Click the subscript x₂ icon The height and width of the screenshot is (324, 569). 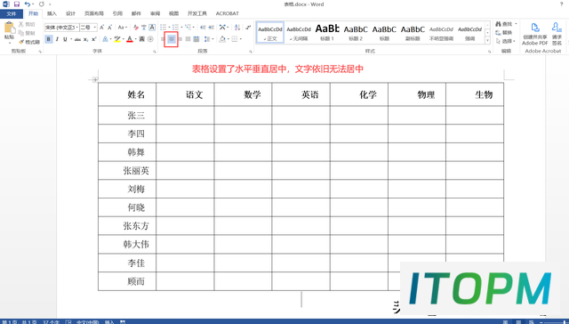coord(85,39)
